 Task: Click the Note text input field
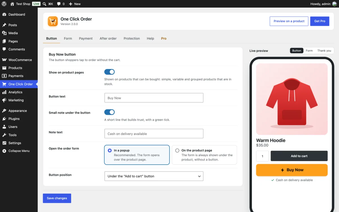pyautogui.click(x=154, y=134)
